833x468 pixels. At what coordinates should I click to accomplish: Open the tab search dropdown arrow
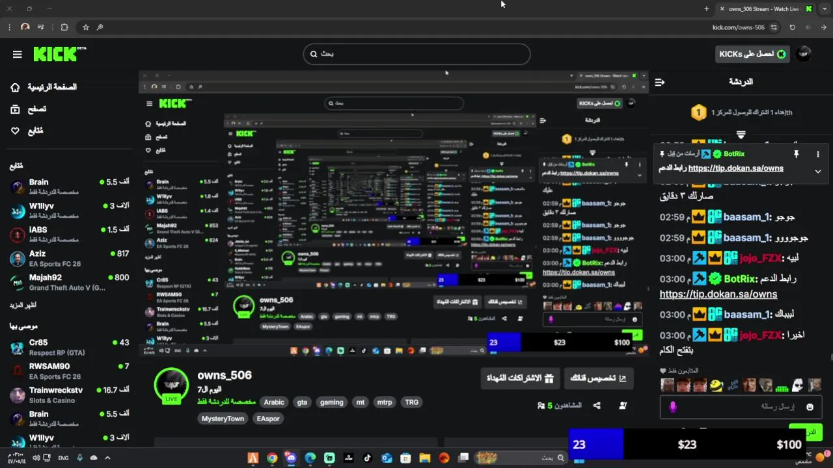coord(824,8)
